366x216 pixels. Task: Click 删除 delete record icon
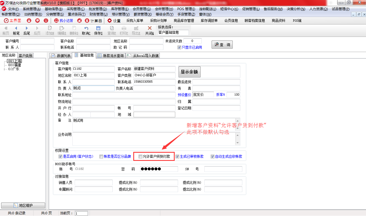click(x=74, y=31)
